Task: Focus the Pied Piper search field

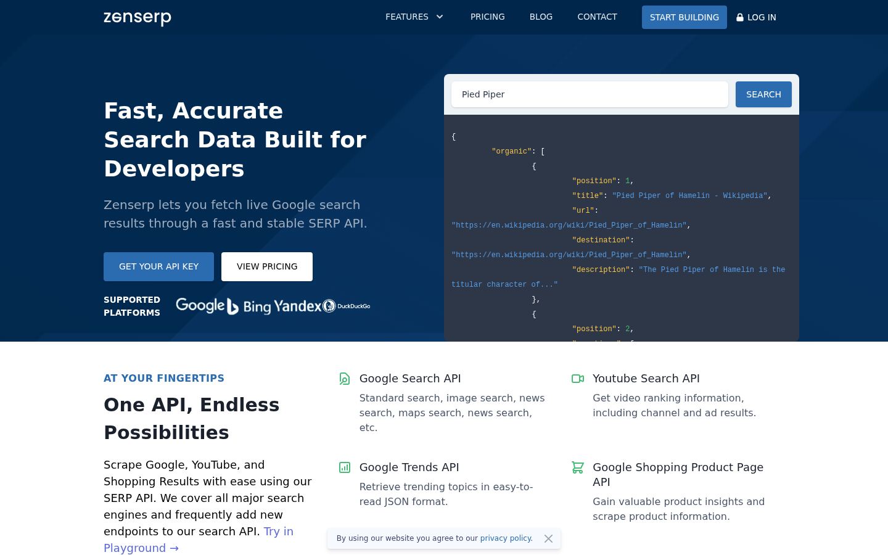Action: 590,94
